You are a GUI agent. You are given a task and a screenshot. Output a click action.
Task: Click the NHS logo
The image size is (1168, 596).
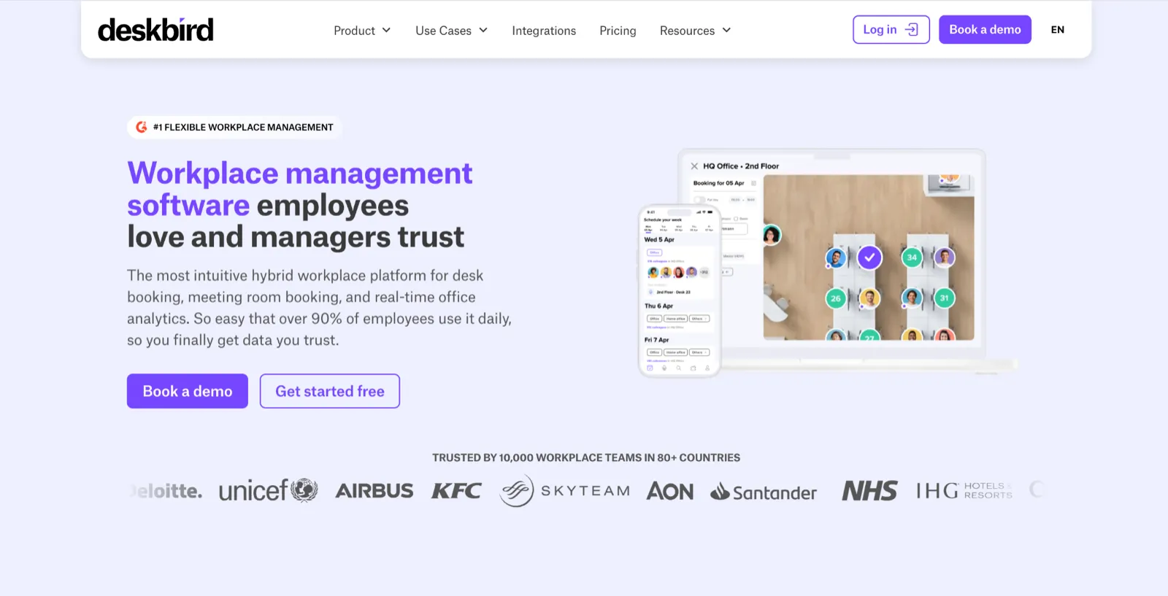pos(869,491)
